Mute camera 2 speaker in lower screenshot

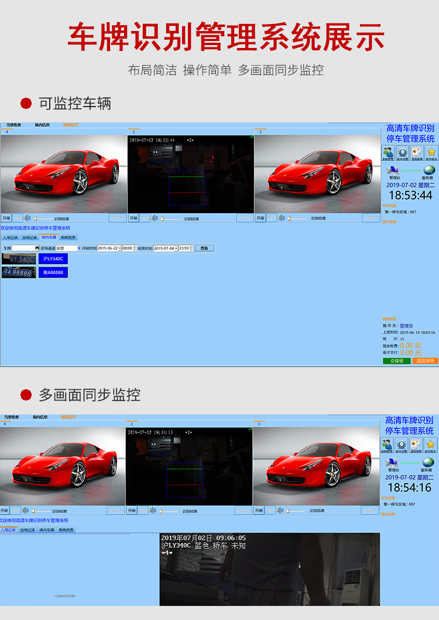click(153, 511)
